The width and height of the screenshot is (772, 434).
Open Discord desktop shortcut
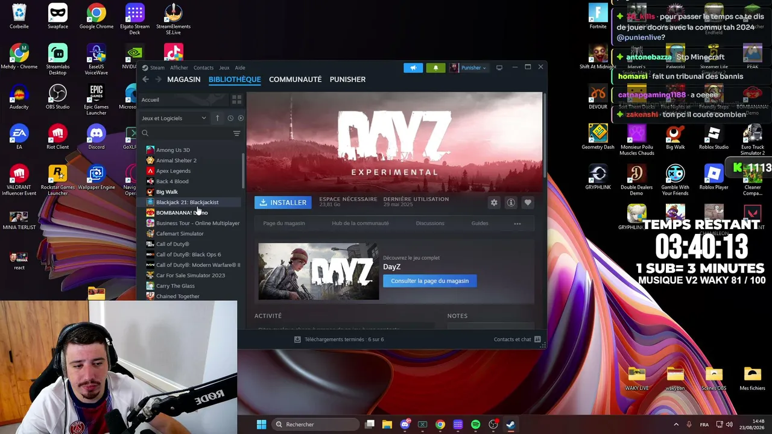(x=96, y=137)
